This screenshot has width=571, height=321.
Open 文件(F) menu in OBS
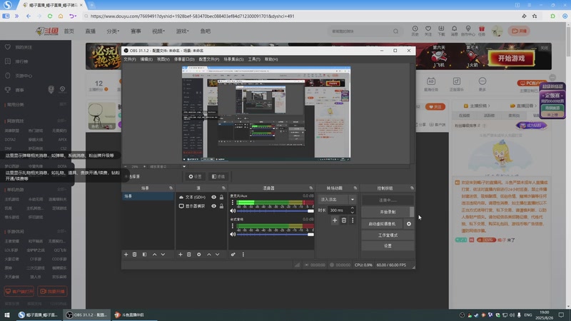tap(130, 59)
